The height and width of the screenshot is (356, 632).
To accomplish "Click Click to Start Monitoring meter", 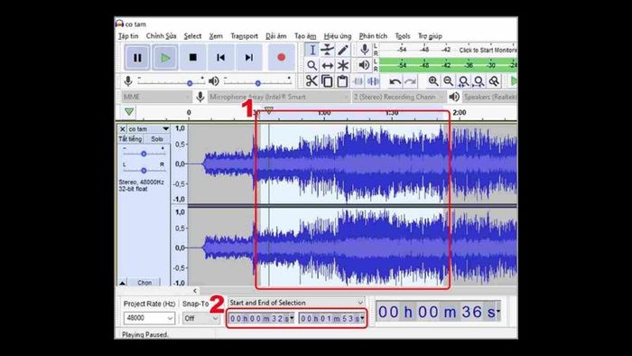I will point(488,50).
